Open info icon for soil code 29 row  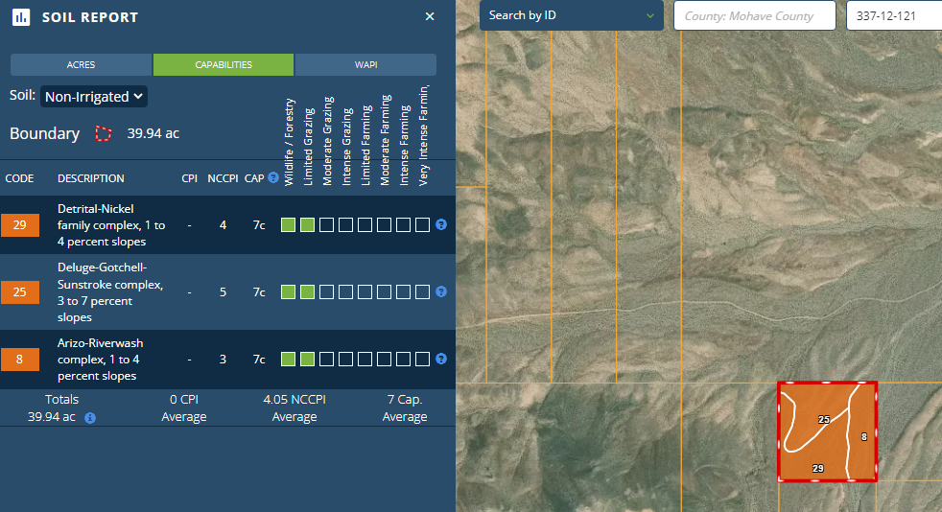441,224
